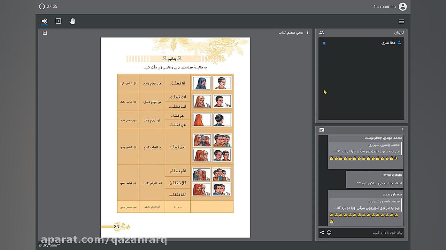This screenshot has width=446, height=250.
Task: Click the Arabic phrase نَحْنُ فَعَلْنا
Action: 178,147
